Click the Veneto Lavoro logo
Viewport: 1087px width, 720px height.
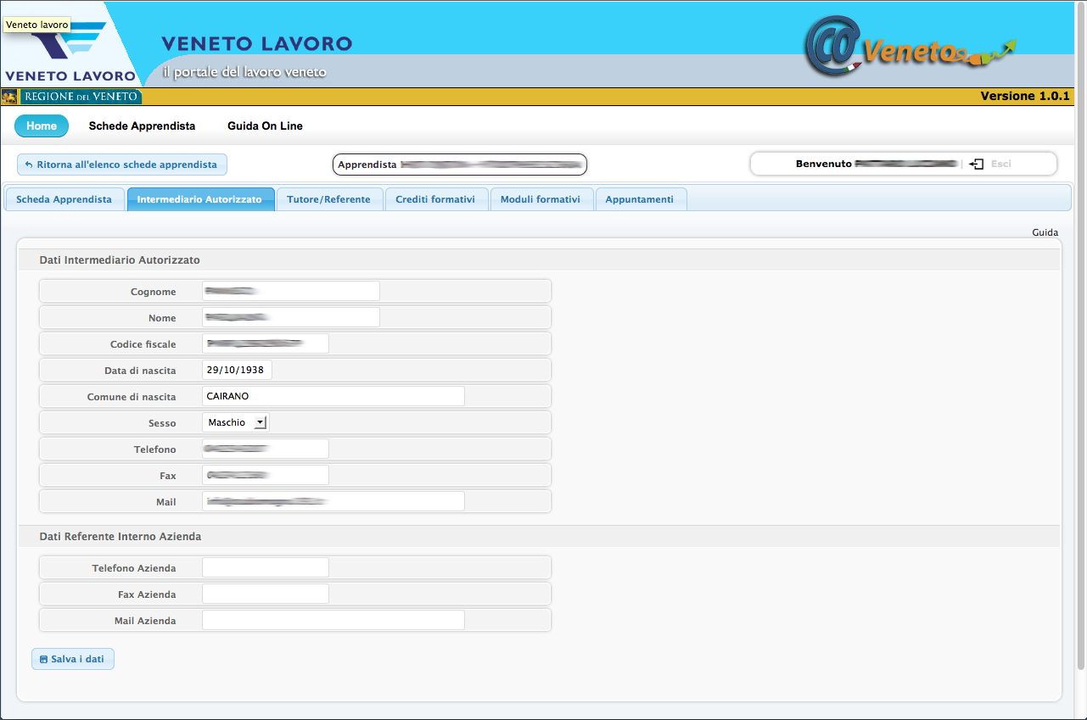coord(70,49)
